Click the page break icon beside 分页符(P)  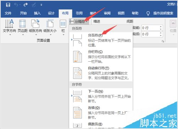[77, 40]
